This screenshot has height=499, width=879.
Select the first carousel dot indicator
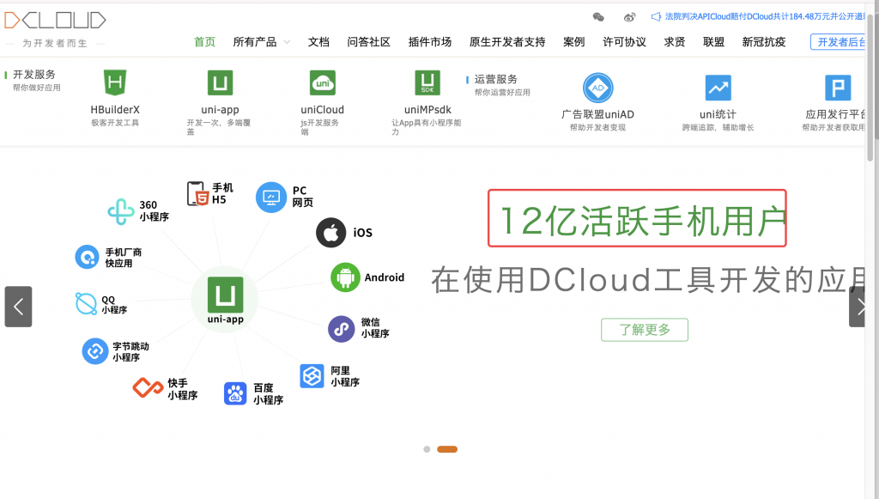tap(427, 449)
